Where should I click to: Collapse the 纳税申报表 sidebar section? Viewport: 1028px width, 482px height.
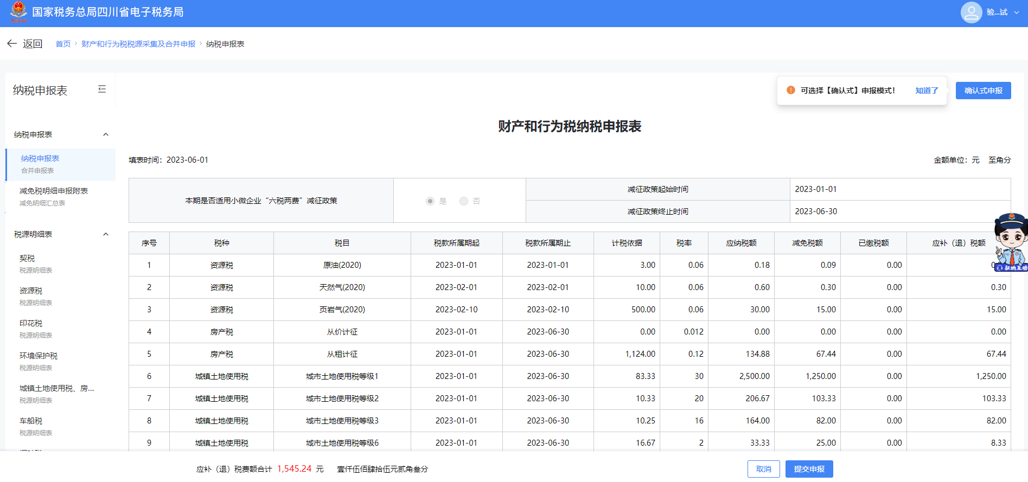106,134
